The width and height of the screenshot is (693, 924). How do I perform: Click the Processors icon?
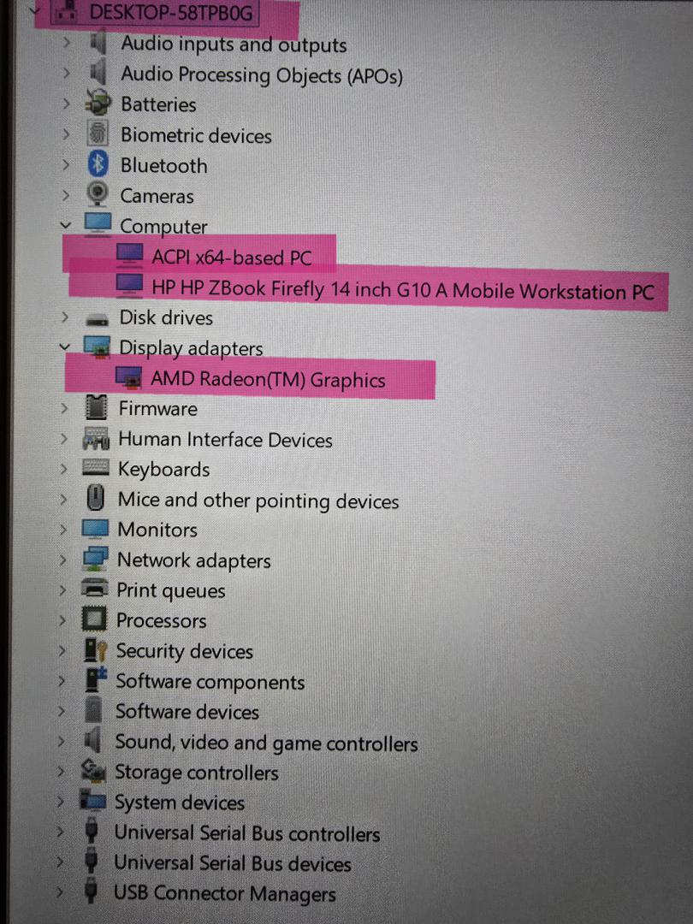click(x=94, y=619)
